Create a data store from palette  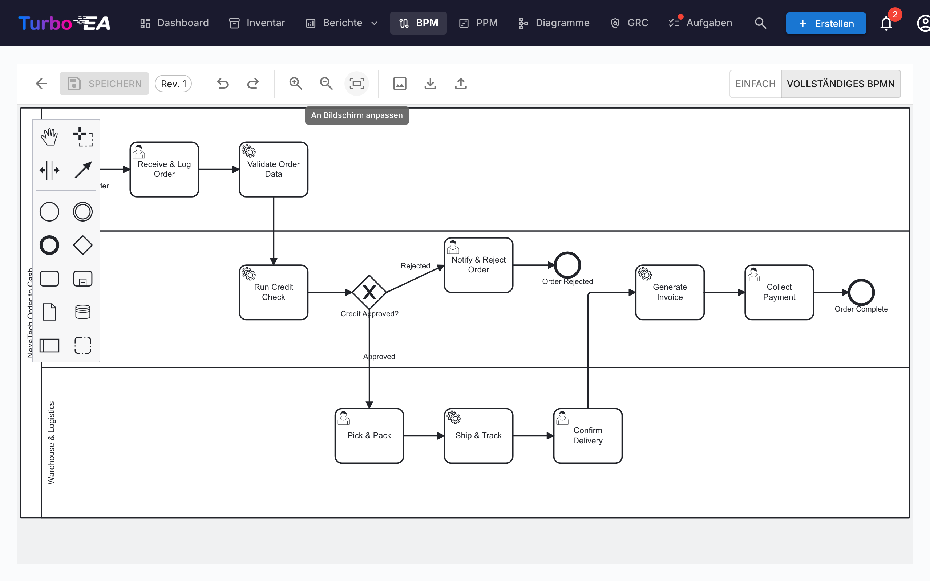[82, 312]
